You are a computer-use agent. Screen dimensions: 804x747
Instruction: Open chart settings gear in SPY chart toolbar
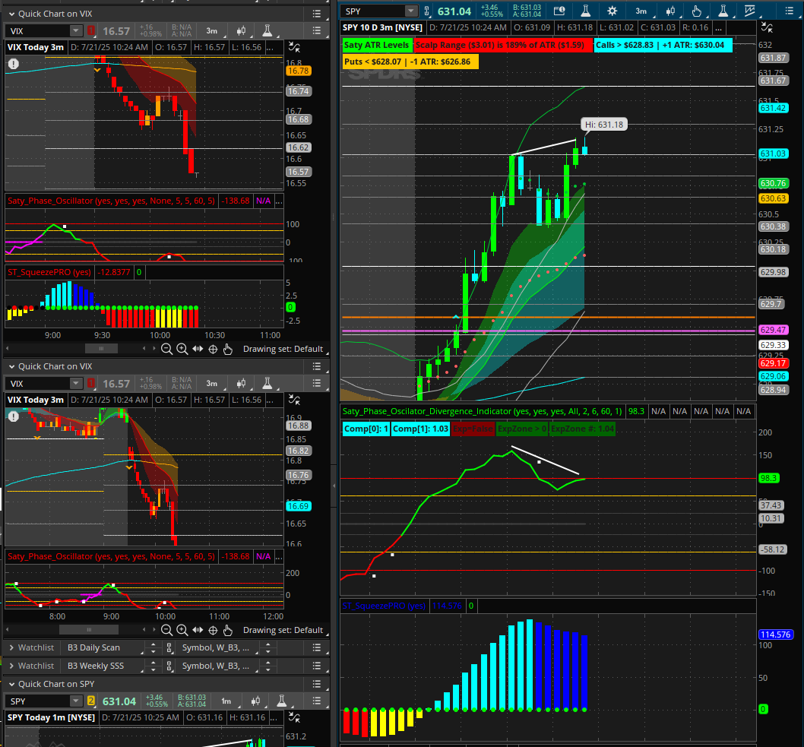[612, 11]
